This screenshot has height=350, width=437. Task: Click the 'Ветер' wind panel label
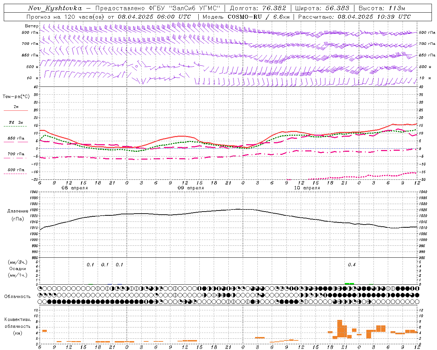tap(32, 26)
